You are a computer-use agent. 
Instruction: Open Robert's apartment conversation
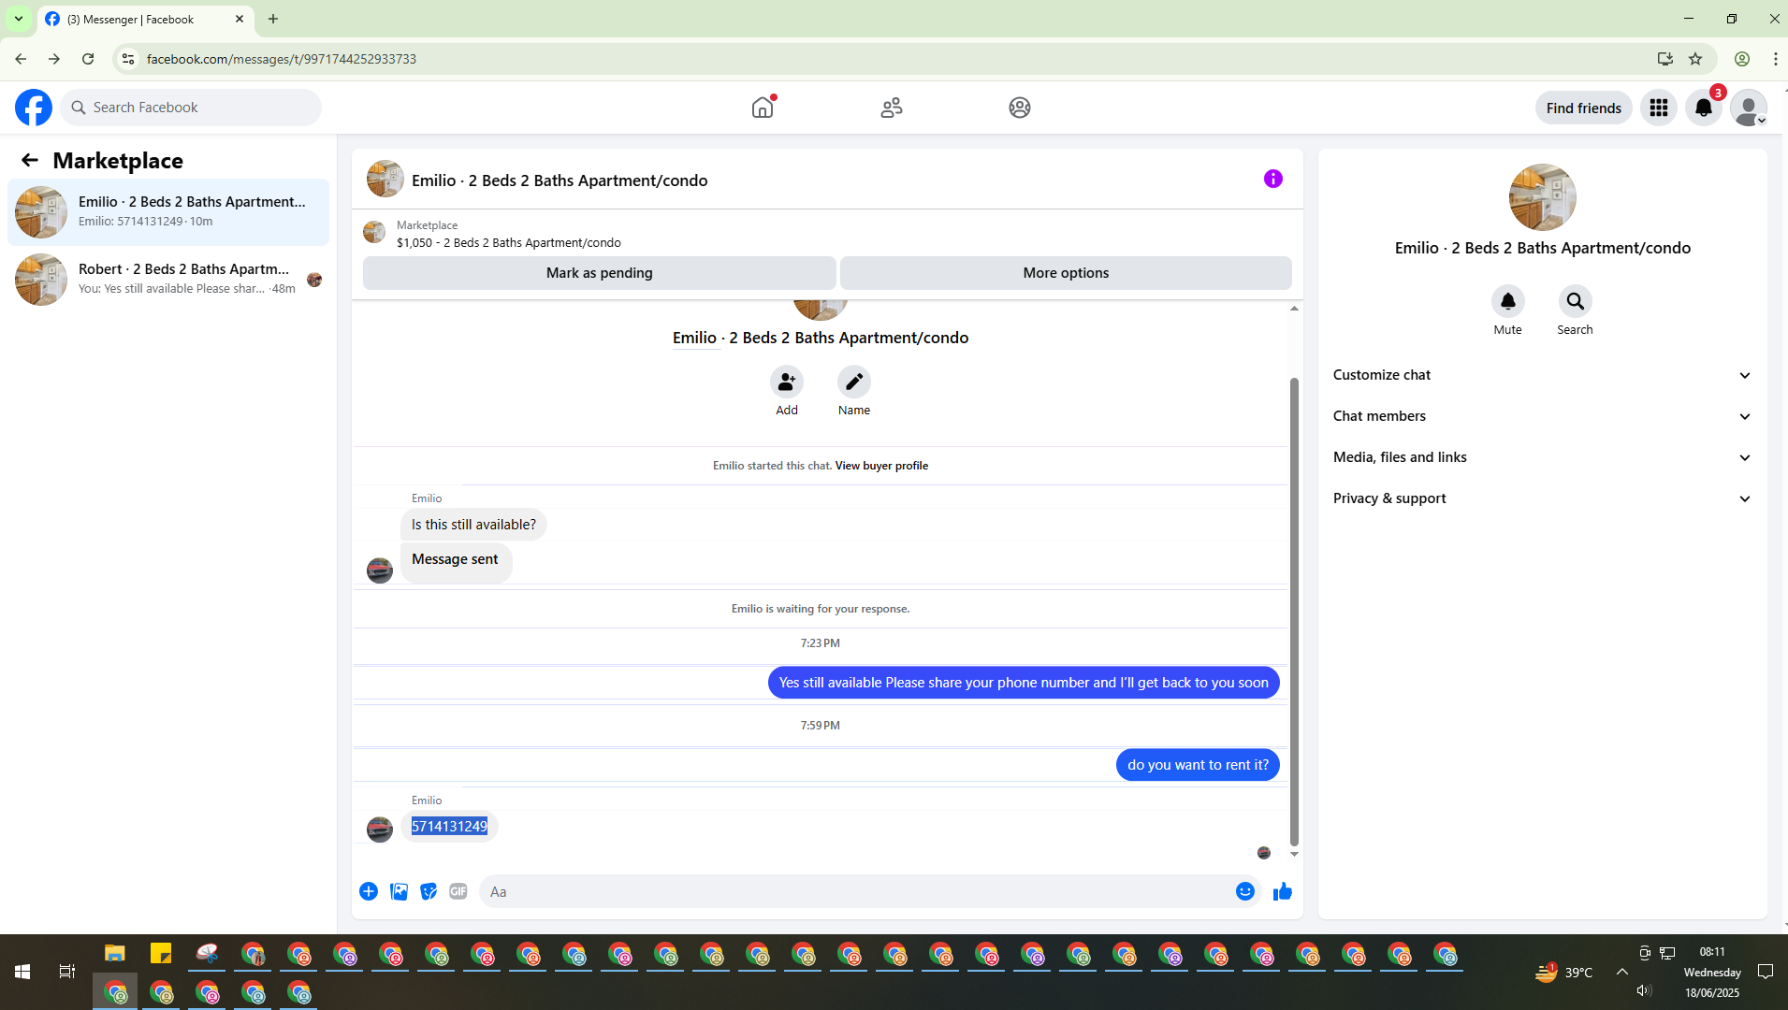click(168, 280)
